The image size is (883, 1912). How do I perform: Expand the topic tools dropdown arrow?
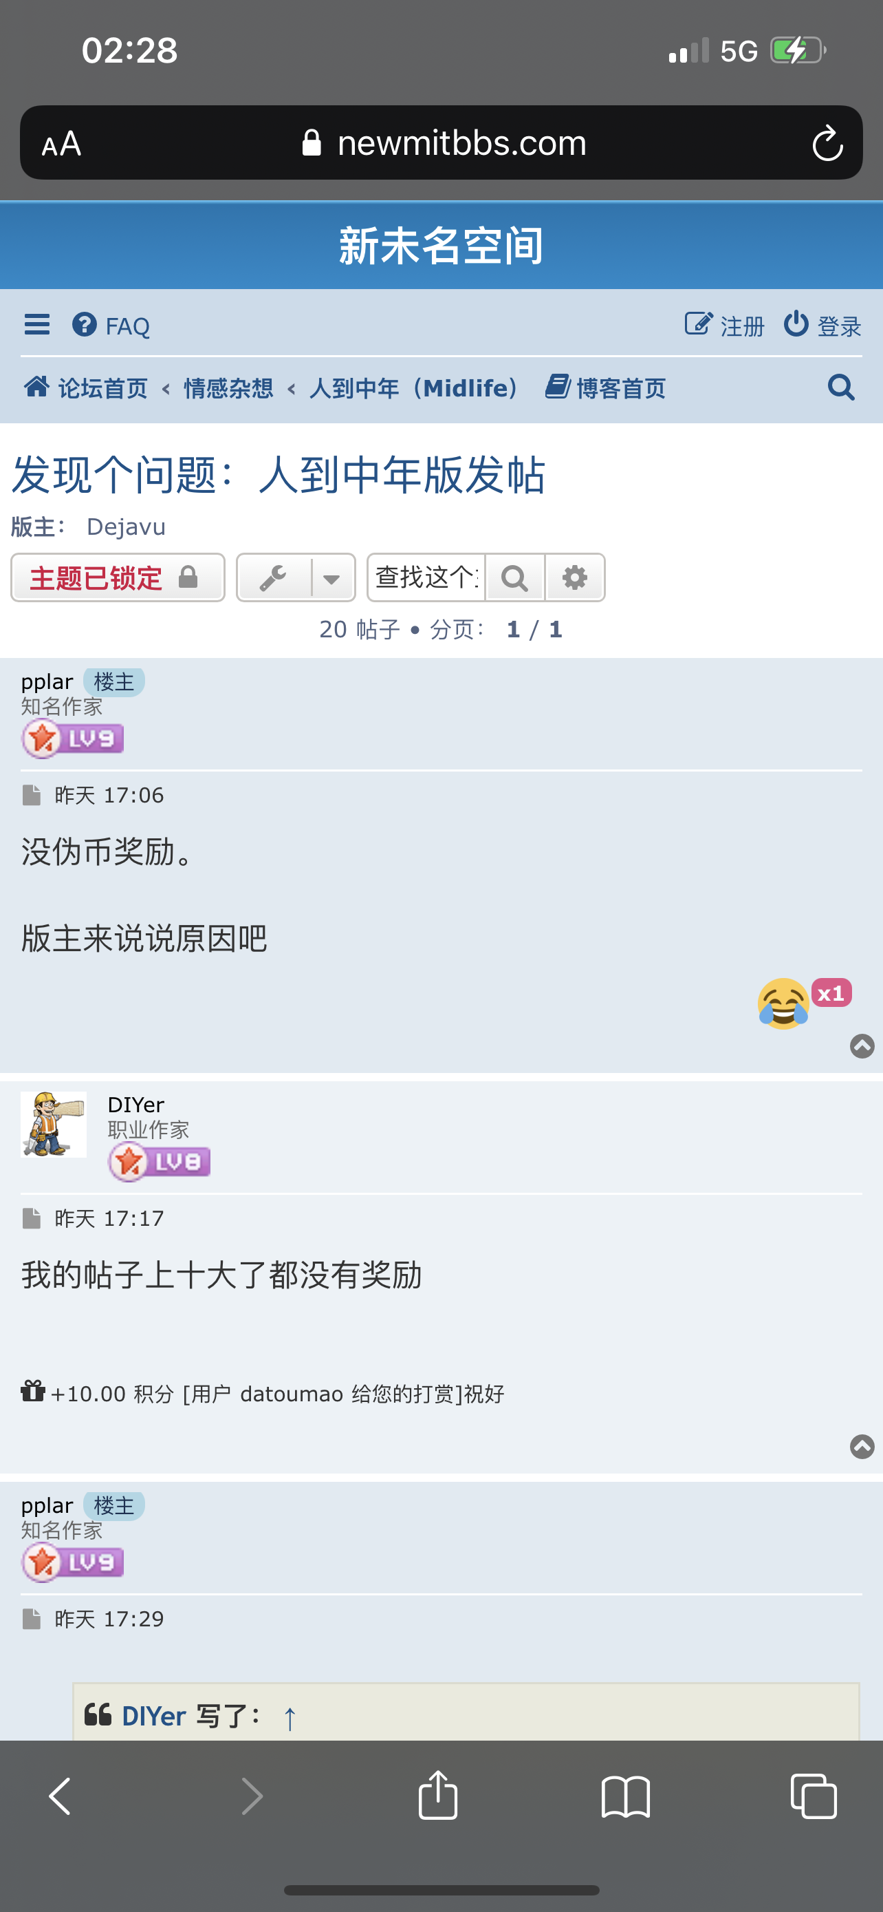(x=332, y=577)
